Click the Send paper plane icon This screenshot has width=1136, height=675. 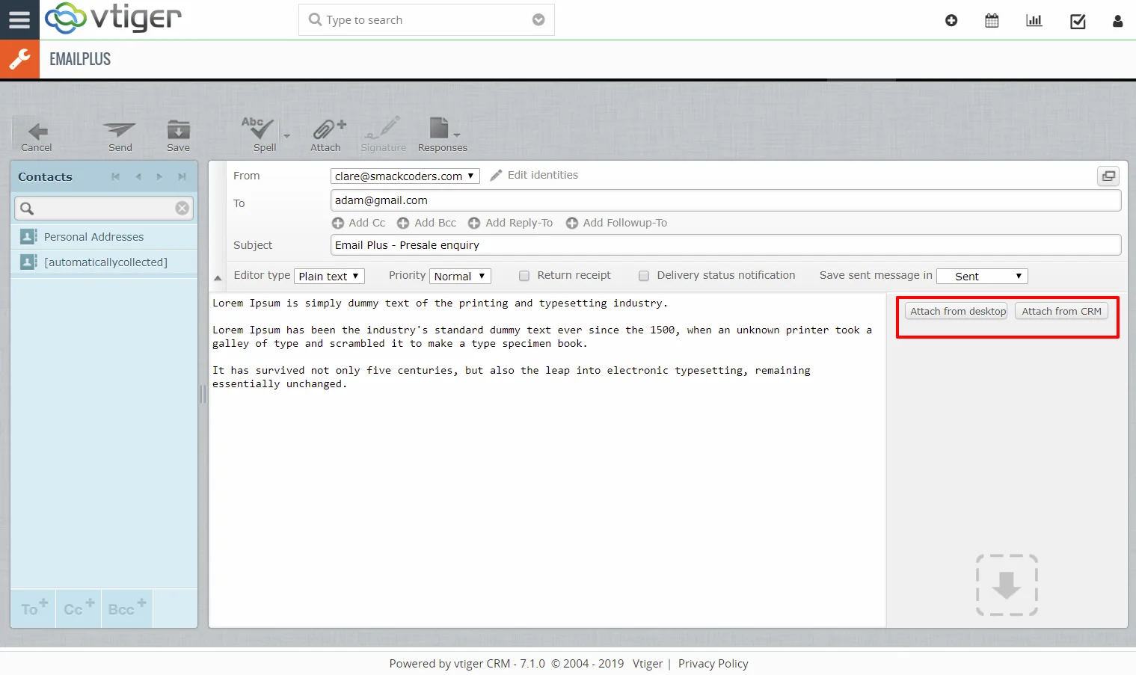pos(120,131)
